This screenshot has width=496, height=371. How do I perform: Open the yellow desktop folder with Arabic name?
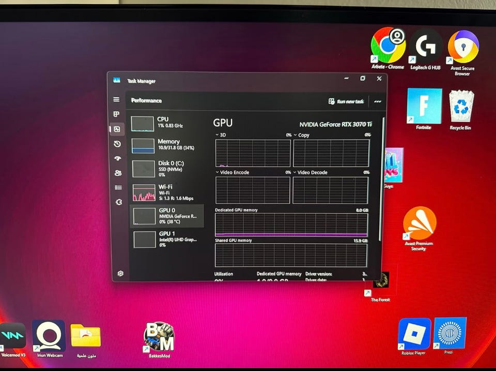coord(86,340)
